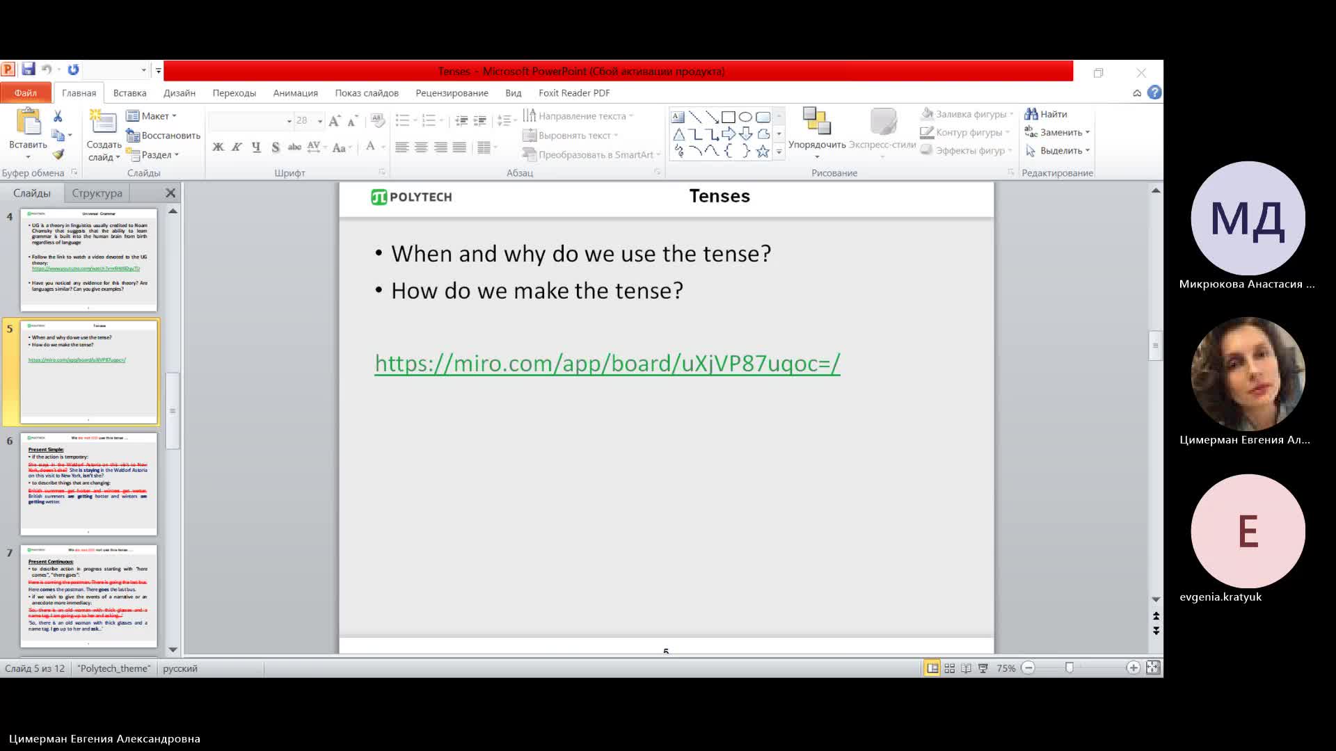The height and width of the screenshot is (751, 1336).
Task: Select the Star shape in gallery
Action: point(763,151)
